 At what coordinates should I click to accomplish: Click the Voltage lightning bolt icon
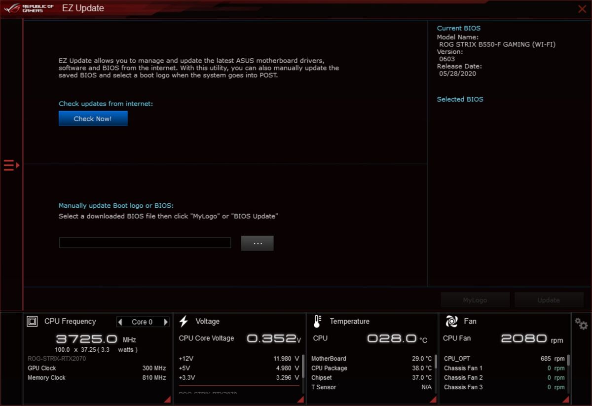[184, 322]
